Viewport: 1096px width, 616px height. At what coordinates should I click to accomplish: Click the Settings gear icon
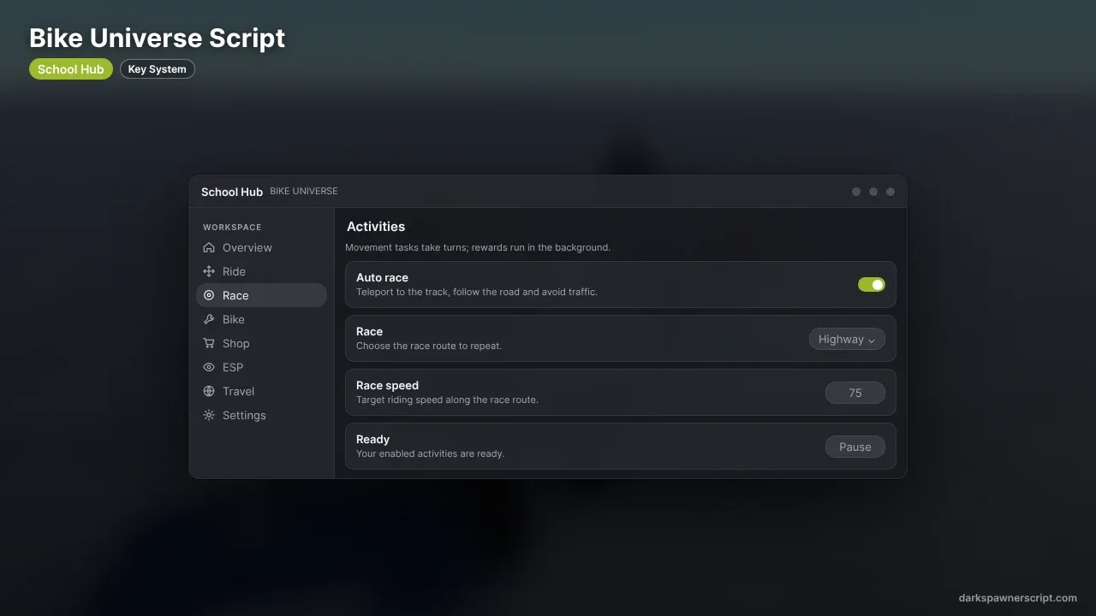(209, 415)
